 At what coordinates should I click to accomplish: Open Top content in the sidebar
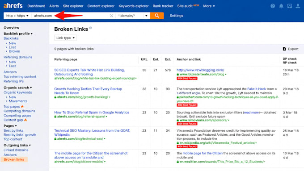click(x=13, y=139)
